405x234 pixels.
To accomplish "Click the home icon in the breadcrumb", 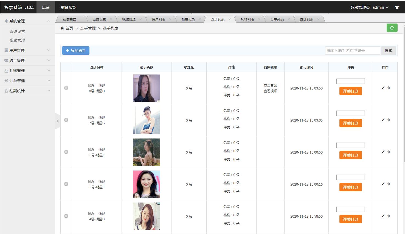I will click(62, 28).
